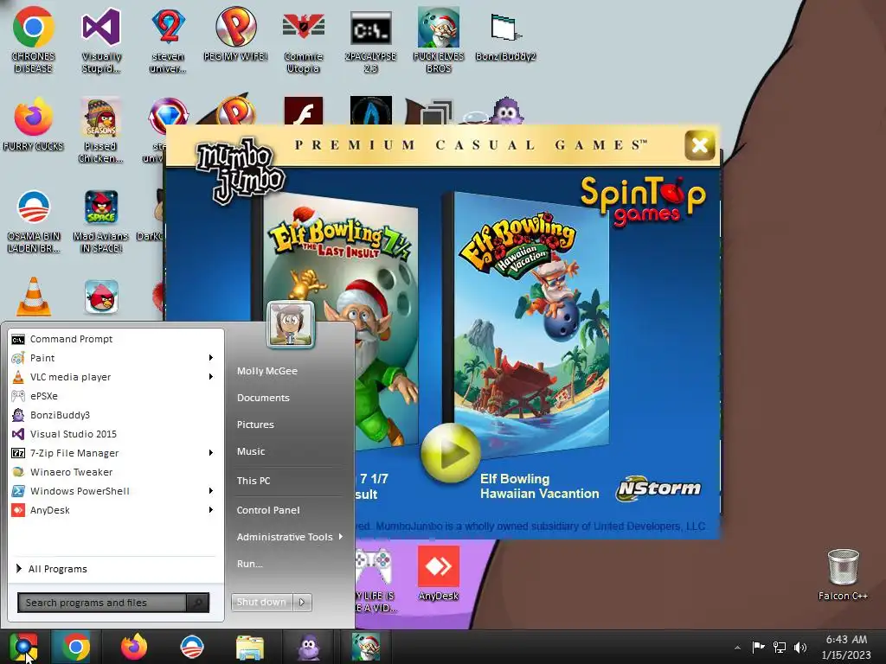Open the red angry bird desktop icon

pyautogui.click(x=101, y=297)
